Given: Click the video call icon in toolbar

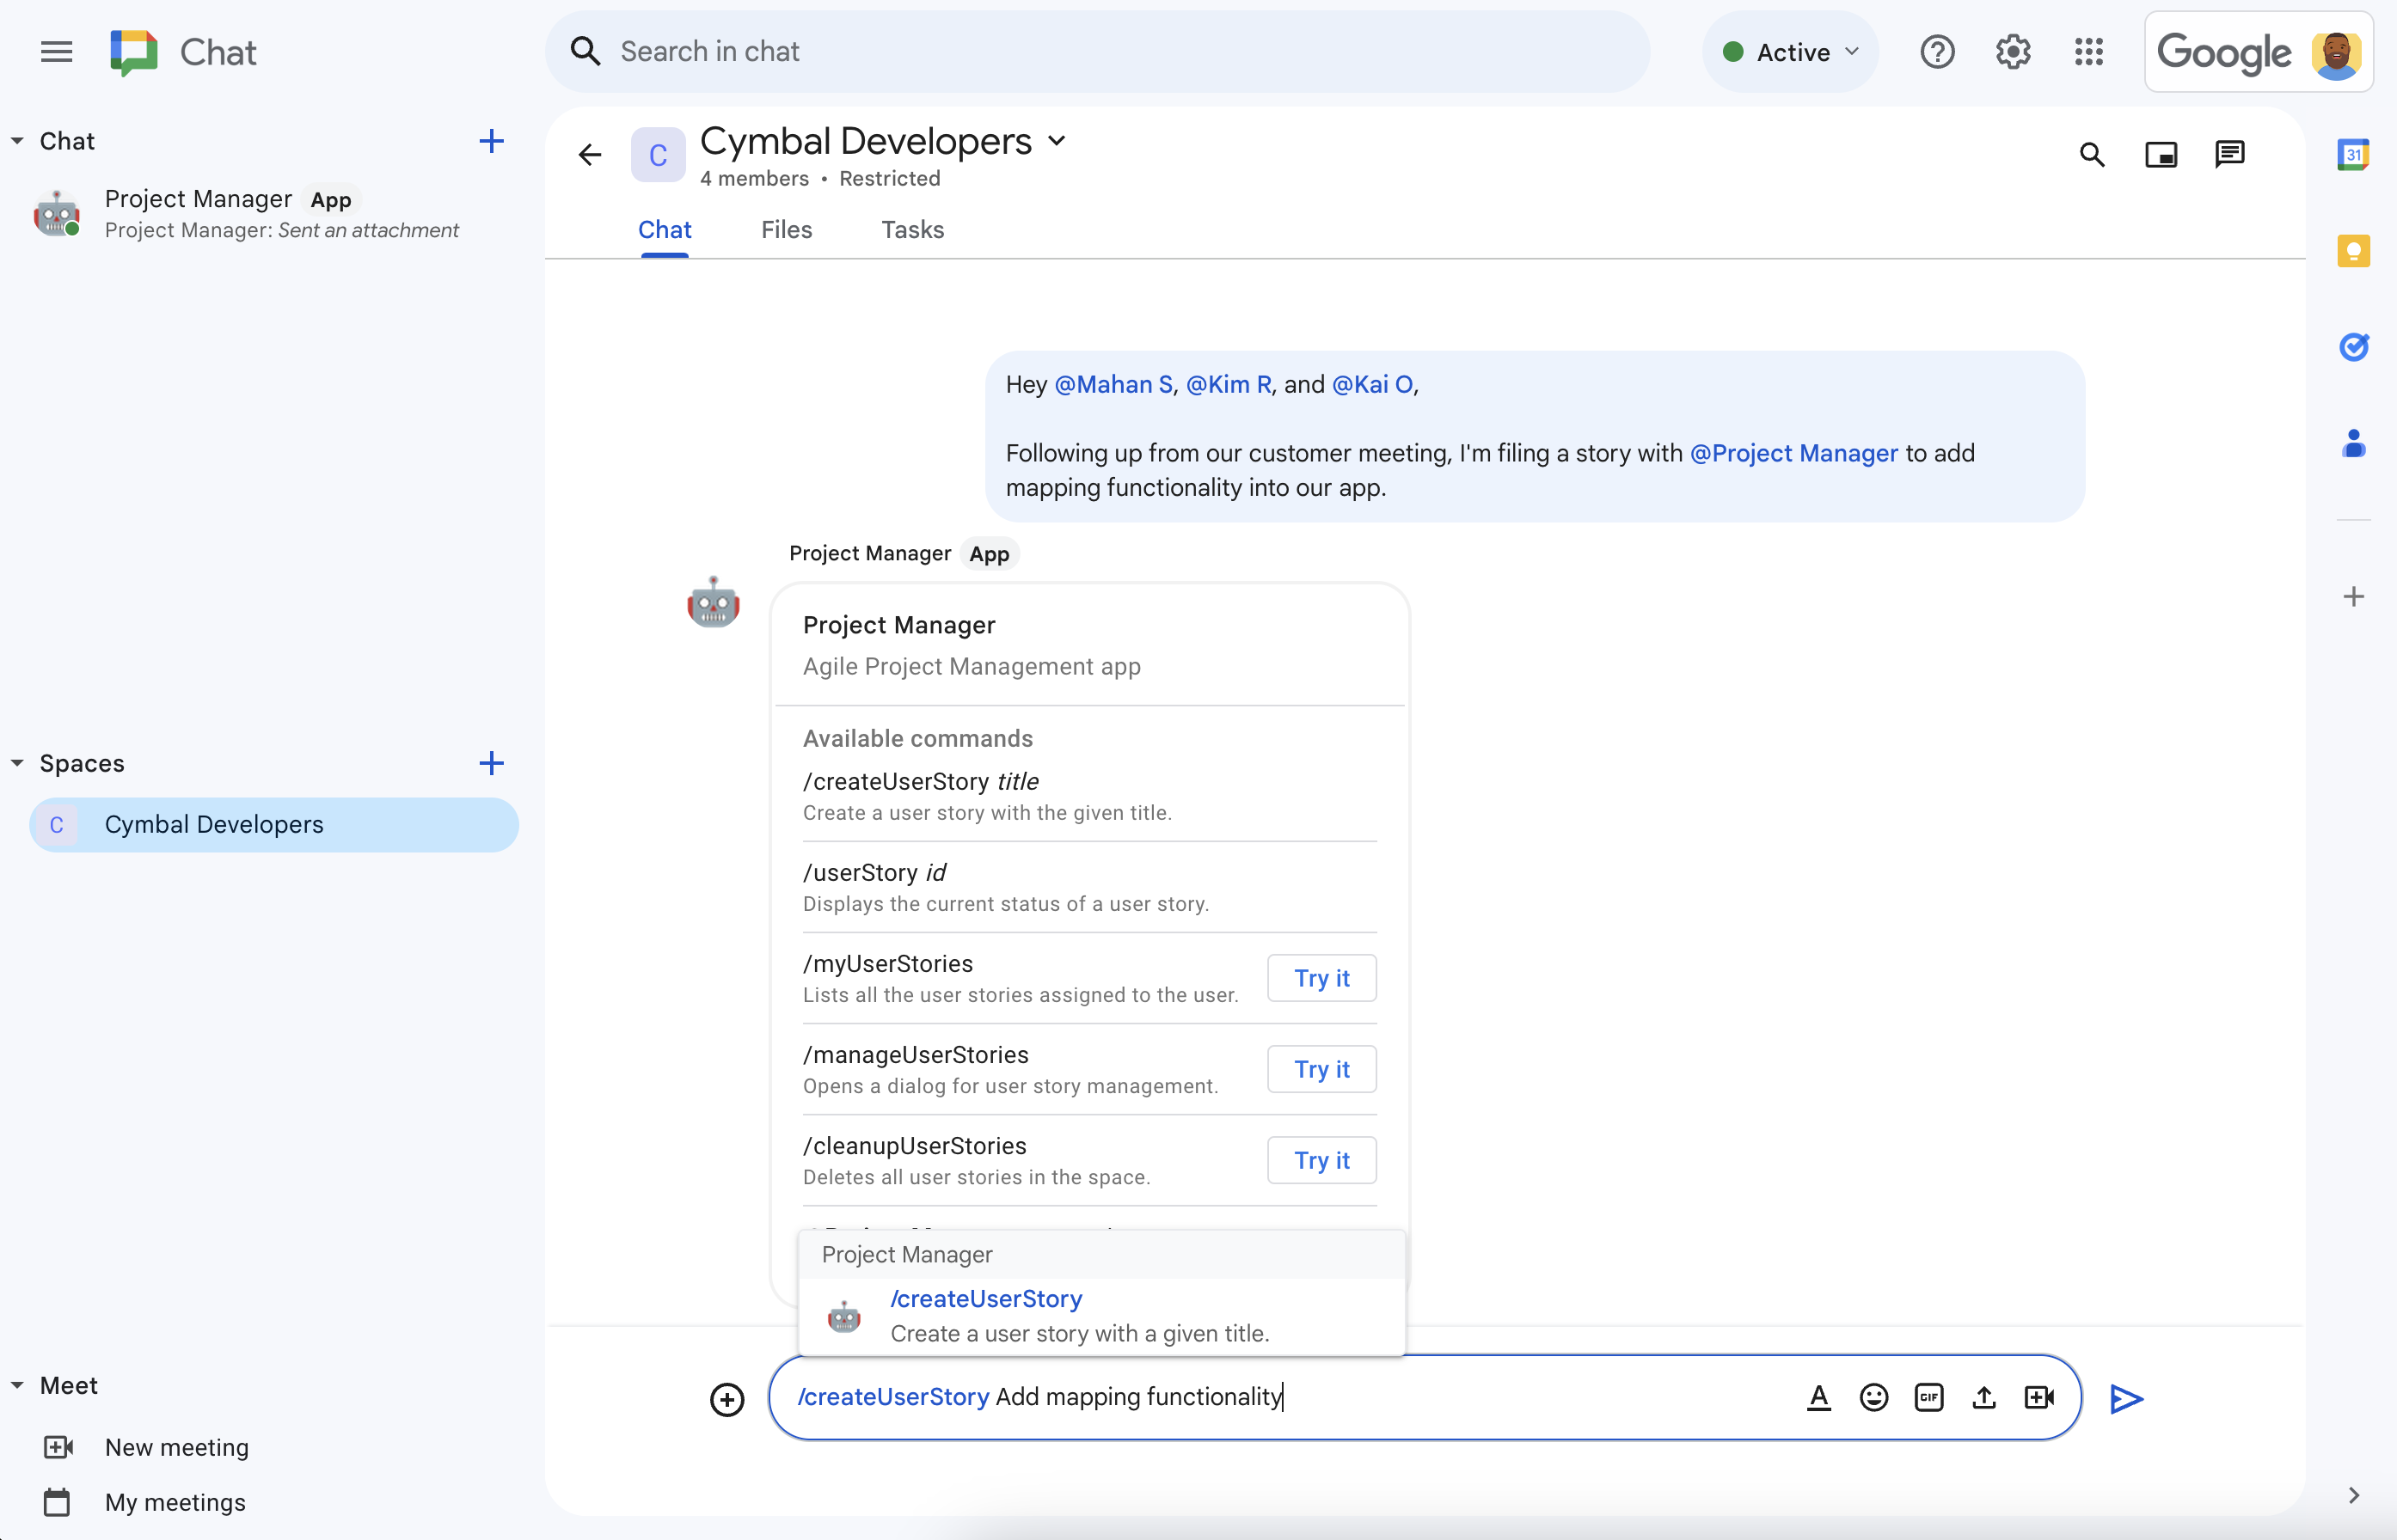Looking at the screenshot, I should [2040, 1396].
